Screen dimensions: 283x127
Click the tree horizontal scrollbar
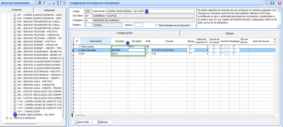point(21,124)
